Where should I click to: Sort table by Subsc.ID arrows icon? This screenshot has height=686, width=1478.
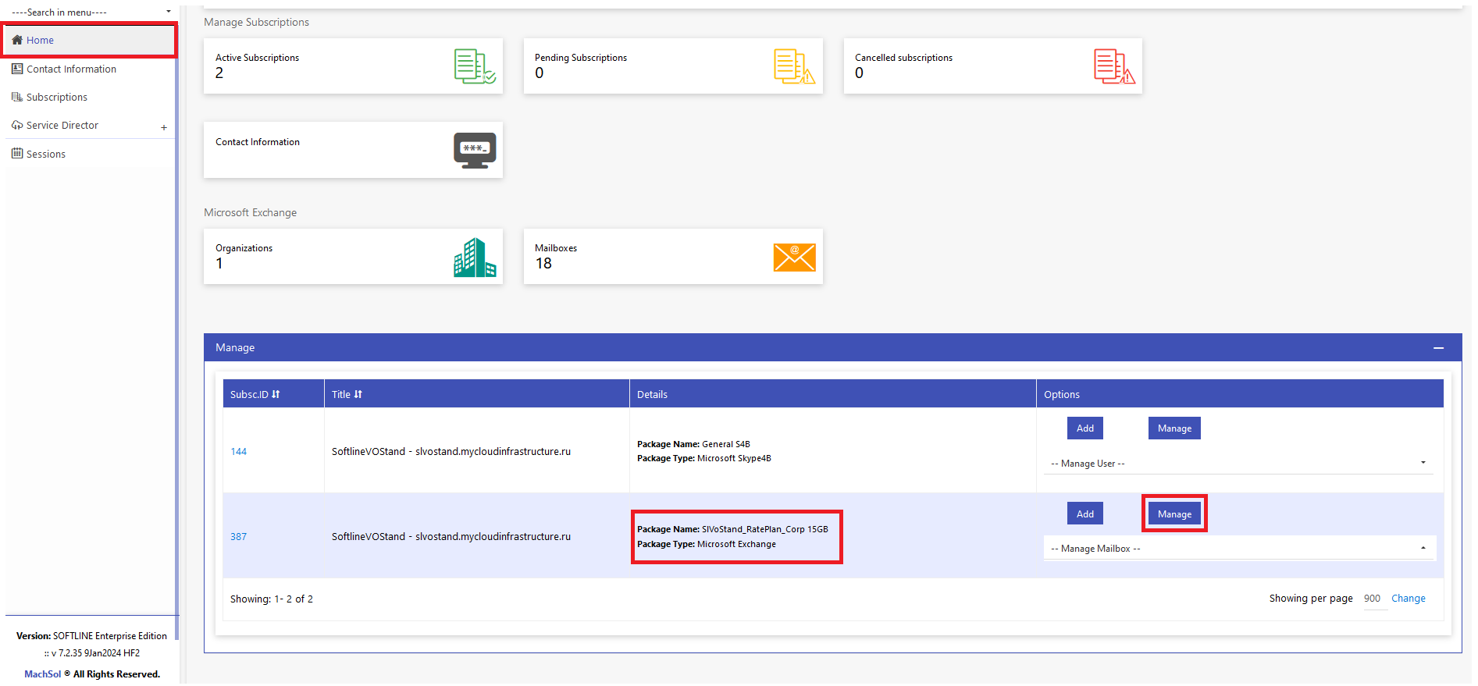tap(276, 394)
